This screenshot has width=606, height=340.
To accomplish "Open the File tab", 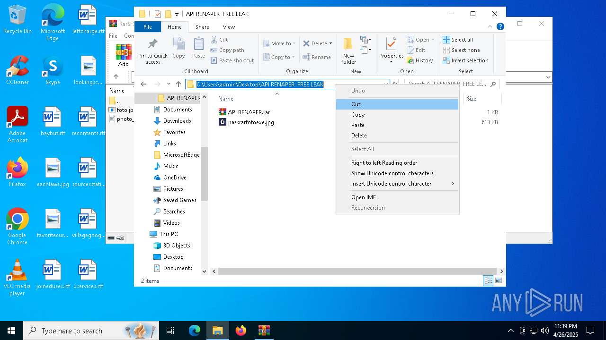I will 148,27.
